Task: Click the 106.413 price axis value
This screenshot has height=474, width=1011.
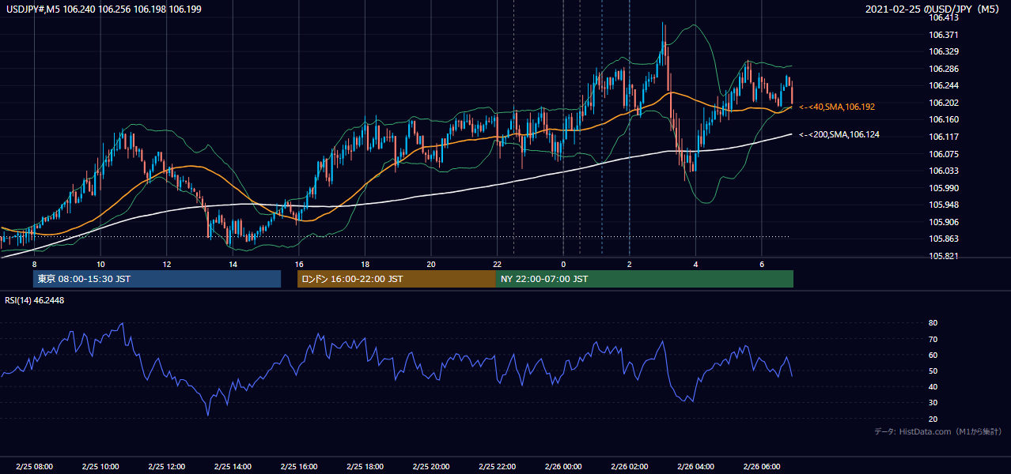Action: 944,17
